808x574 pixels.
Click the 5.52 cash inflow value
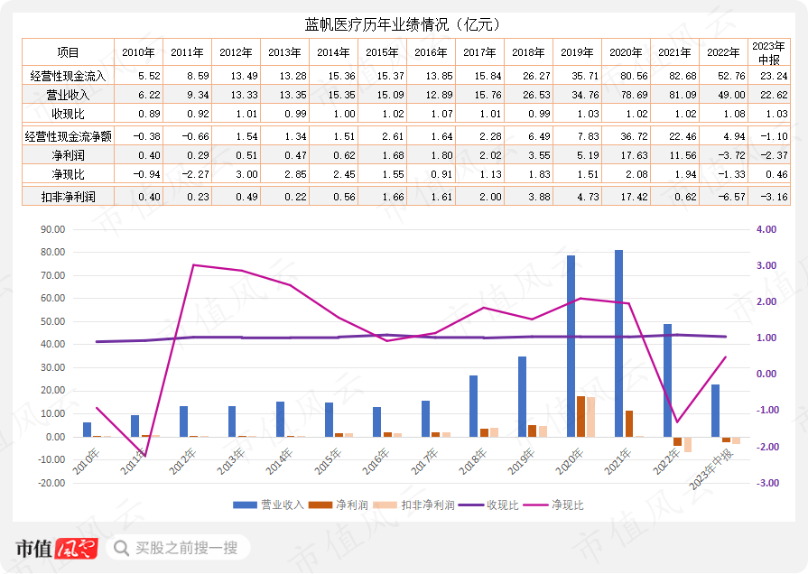150,76
